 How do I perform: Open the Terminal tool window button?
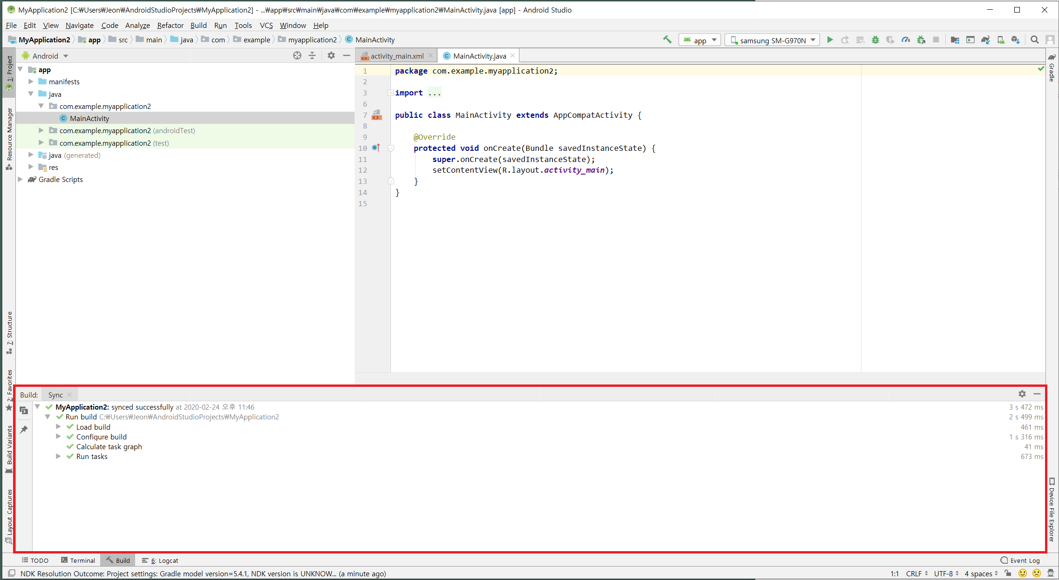(78, 560)
